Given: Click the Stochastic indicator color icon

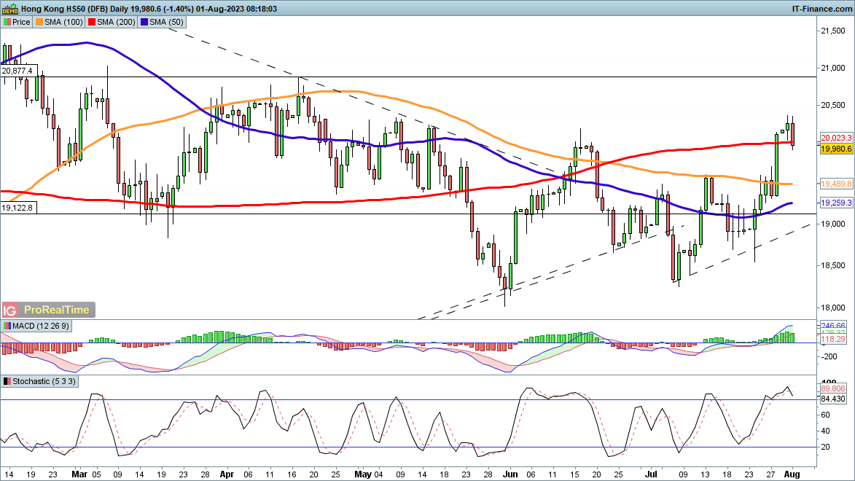Looking at the screenshot, I should pyautogui.click(x=7, y=382).
